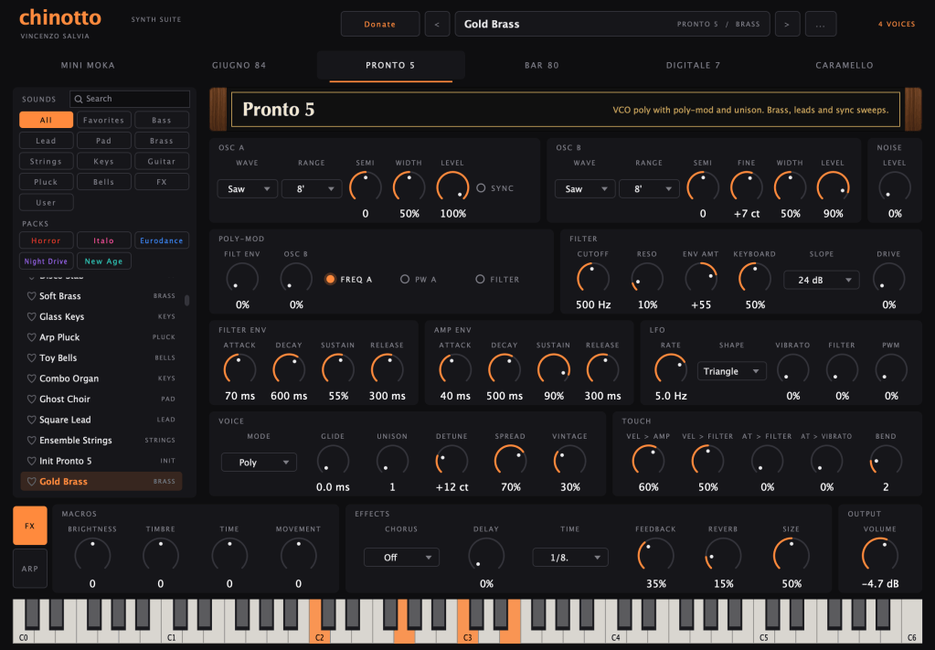Image resolution: width=935 pixels, height=650 pixels.
Task: Select the Filter poly-mod destination
Action: [x=480, y=279]
